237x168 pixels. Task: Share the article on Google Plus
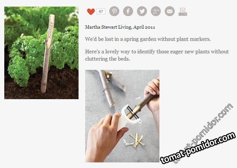click(156, 11)
